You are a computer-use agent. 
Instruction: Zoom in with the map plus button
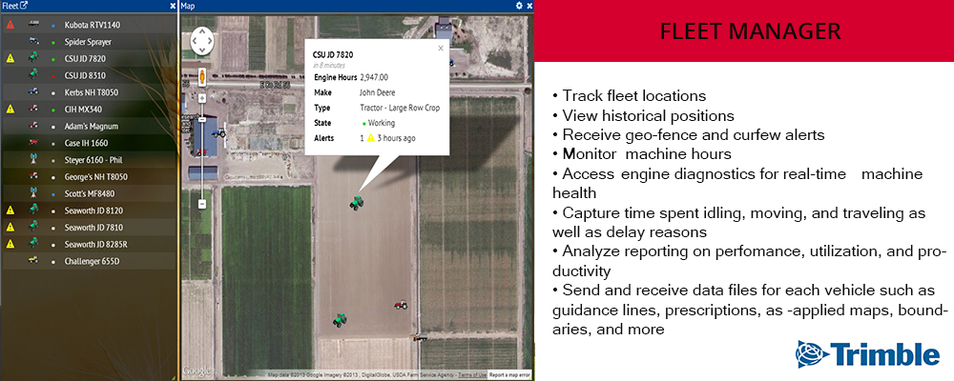[x=203, y=96]
